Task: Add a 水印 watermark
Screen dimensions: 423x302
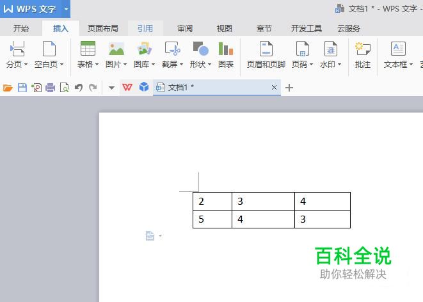Action: click(x=331, y=49)
